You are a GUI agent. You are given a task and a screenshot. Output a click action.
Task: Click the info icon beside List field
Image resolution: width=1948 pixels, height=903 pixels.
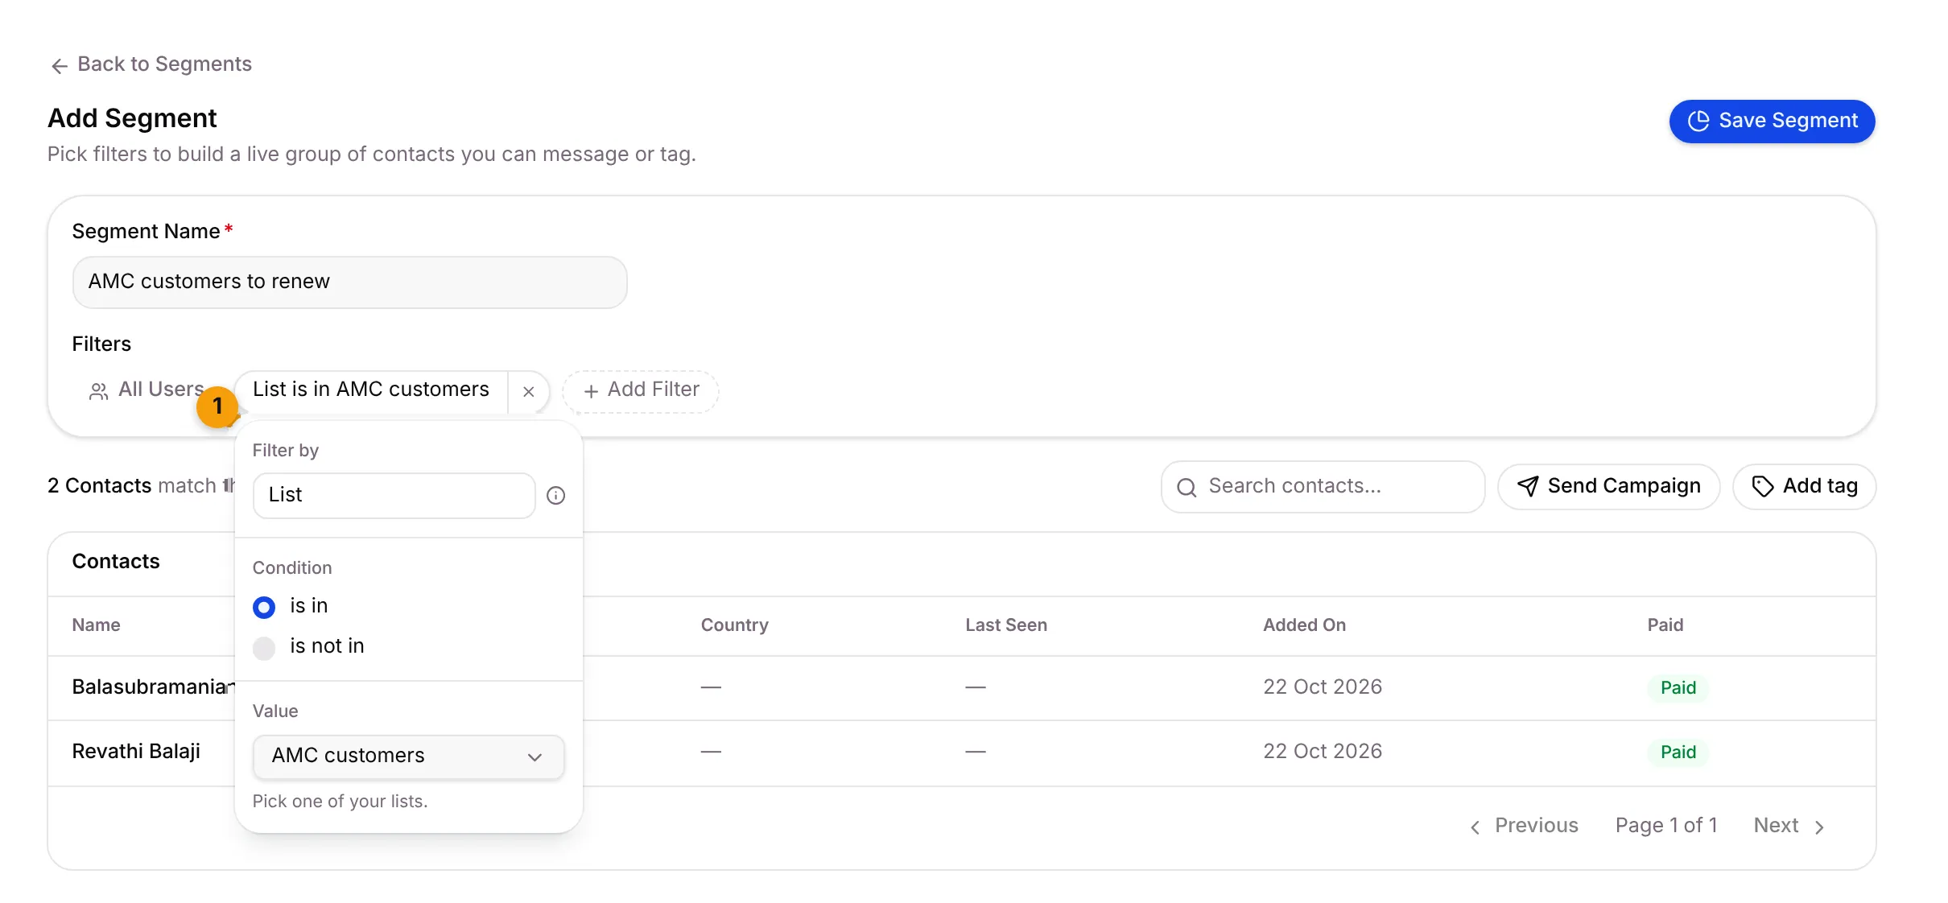(555, 496)
